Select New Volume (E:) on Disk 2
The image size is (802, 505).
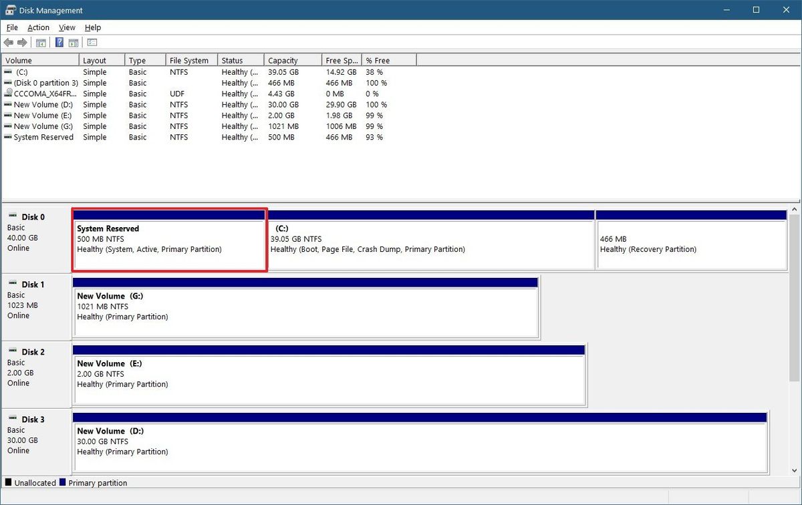coord(329,374)
